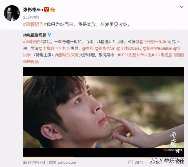Open the @景甜 mention
The width and height of the screenshot is (188, 167).
click(x=88, y=48)
